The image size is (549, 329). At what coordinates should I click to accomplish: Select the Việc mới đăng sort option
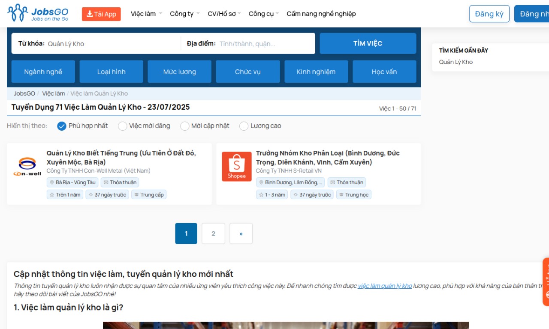pos(144,126)
